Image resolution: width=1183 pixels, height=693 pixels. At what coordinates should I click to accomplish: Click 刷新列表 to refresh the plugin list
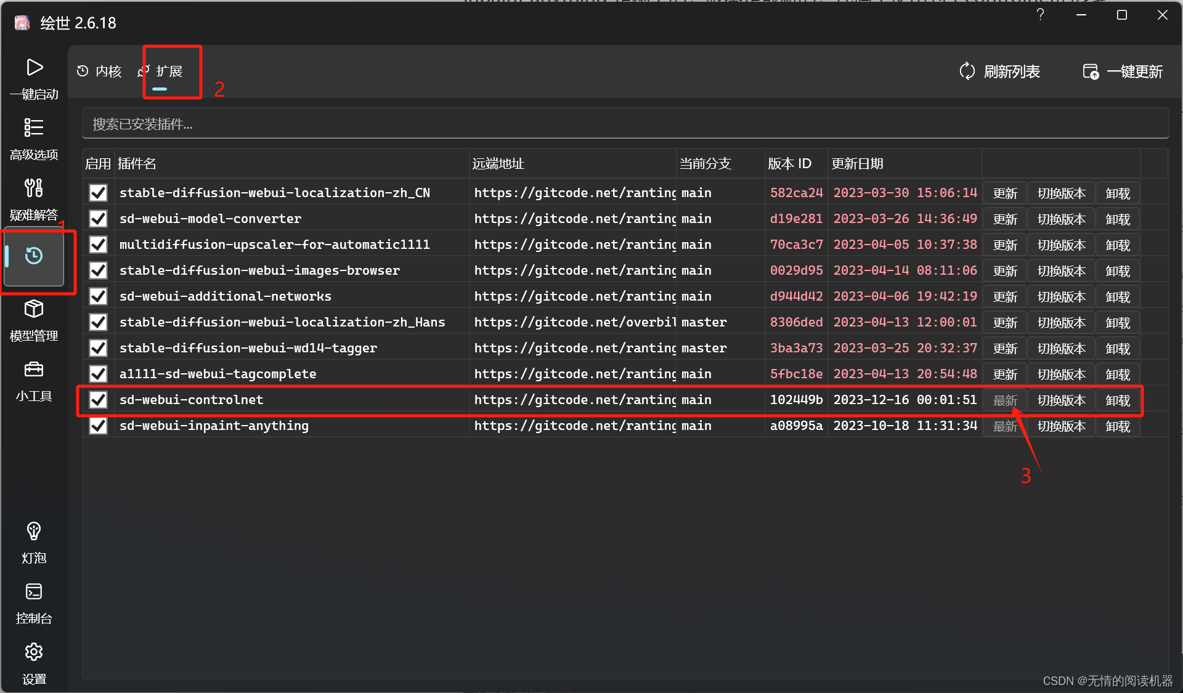click(1000, 71)
